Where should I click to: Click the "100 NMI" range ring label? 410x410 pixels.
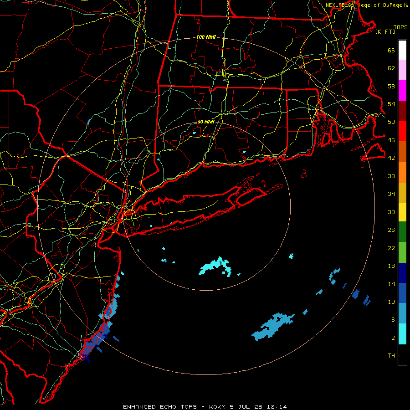206,37
